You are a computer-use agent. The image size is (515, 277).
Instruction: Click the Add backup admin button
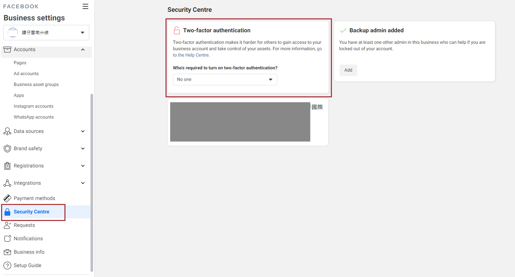348,70
